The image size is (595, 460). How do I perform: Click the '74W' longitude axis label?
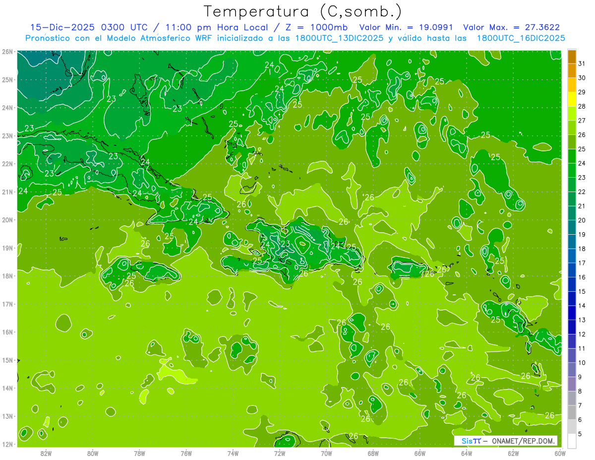pyautogui.click(x=233, y=453)
